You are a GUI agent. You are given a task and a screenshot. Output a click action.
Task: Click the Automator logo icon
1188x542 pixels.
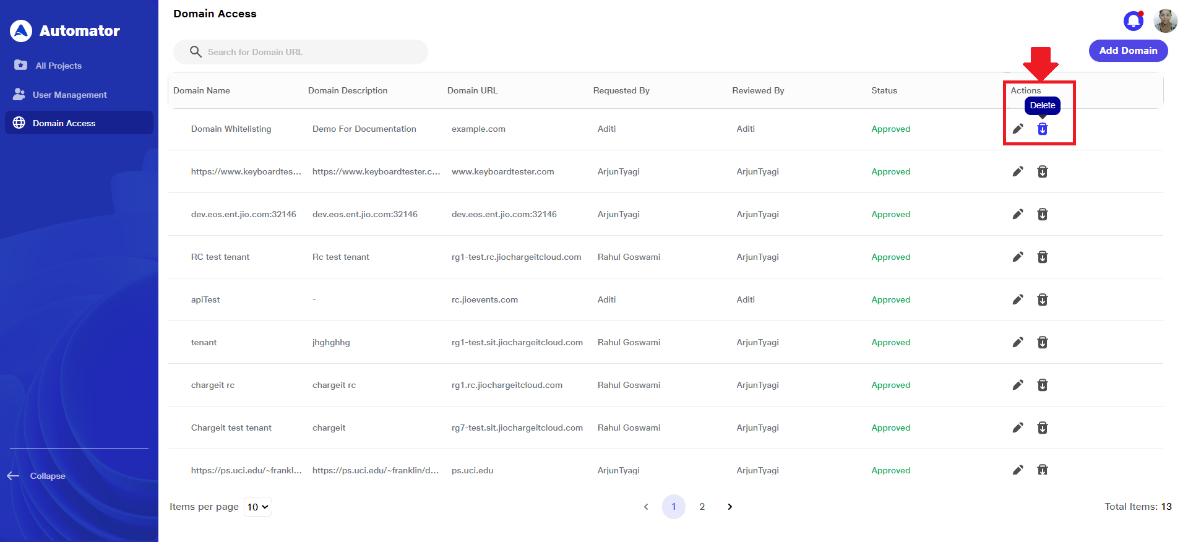tap(21, 31)
